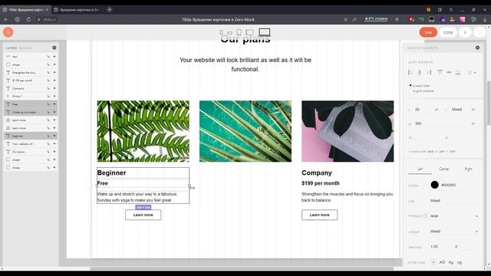491x276 pixels.
Task: Hide the Strengthen the muscles layer
Action: [x=54, y=73]
